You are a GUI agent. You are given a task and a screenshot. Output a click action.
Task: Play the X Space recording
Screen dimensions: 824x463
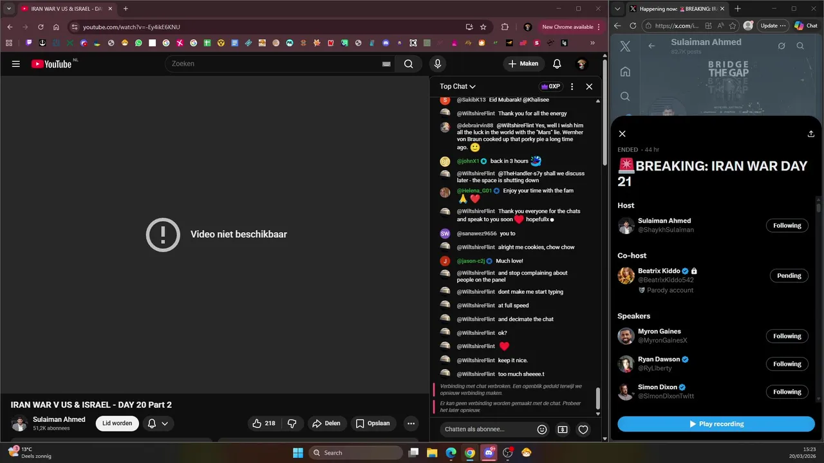tap(716, 424)
